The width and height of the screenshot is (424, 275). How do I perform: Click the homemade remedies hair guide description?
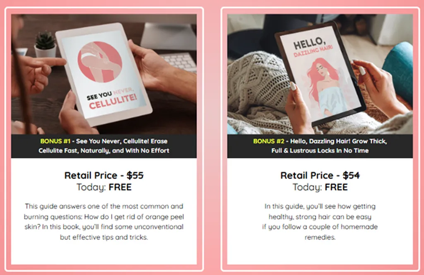[320, 222]
